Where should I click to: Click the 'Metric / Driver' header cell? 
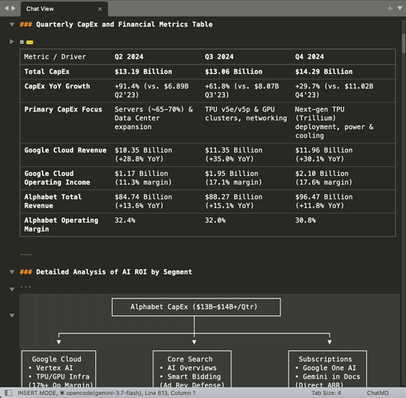(x=55, y=57)
